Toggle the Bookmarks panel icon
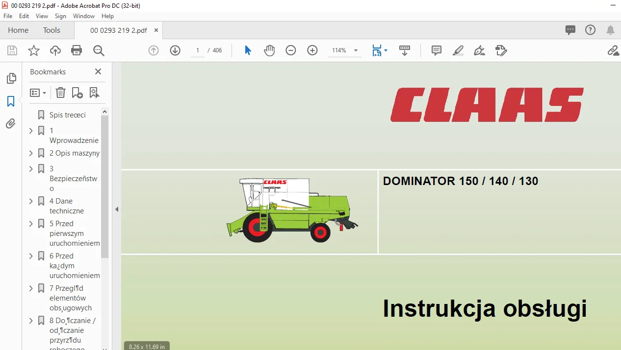Screen dimensions: 621x350 click(11, 101)
